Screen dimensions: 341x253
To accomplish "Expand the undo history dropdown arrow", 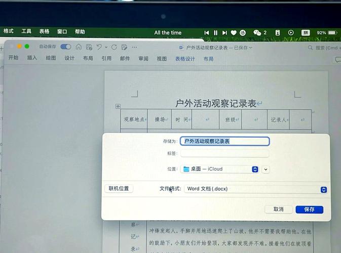I will tap(106, 47).
